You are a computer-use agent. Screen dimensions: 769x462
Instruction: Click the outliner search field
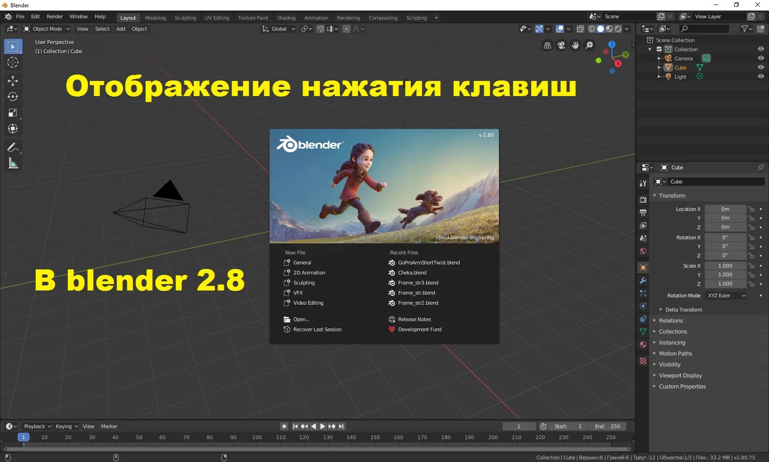(704, 29)
